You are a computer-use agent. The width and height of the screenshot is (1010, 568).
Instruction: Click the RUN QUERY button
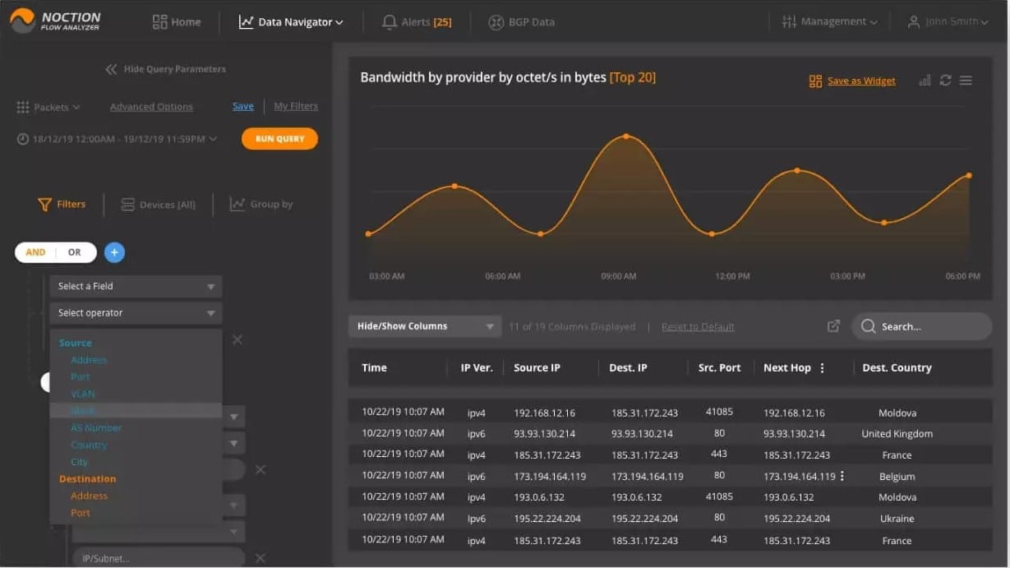279,139
